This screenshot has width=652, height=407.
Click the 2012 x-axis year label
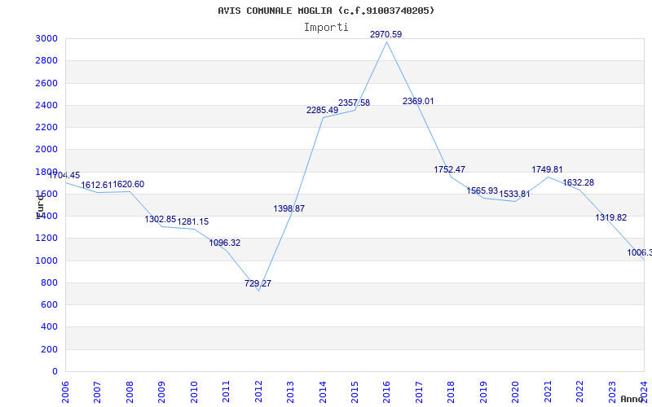(258, 392)
